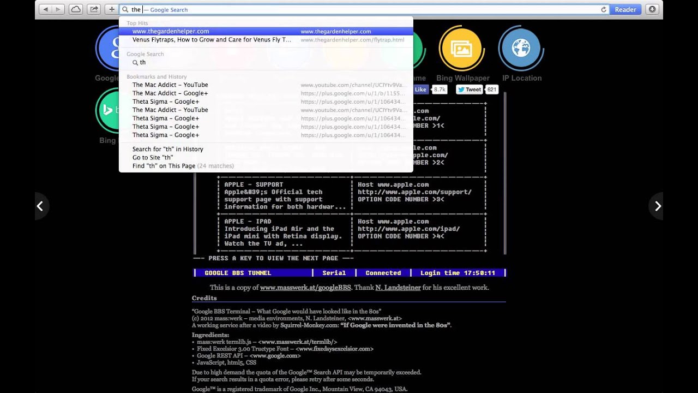Image resolution: width=698 pixels, height=393 pixels.
Task: Open N. Landsteiner link
Action: 398,287
